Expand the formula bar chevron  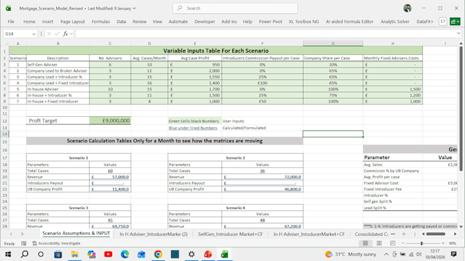[x=458, y=33]
